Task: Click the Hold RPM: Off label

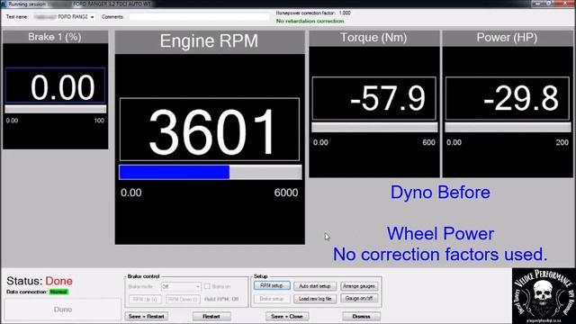Action: (x=221, y=299)
